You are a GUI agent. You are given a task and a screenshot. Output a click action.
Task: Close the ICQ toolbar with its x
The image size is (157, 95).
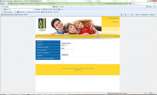point(2,9)
